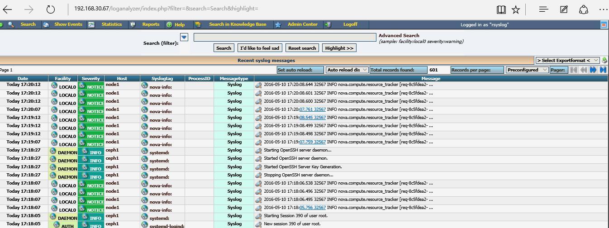Open details icon for 17:20:08.644 message

[258, 85]
